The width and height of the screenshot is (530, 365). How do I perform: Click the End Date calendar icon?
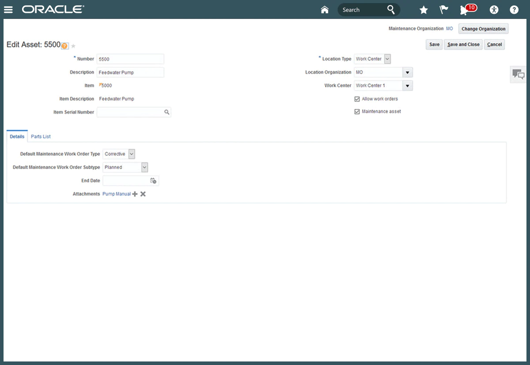tap(153, 181)
